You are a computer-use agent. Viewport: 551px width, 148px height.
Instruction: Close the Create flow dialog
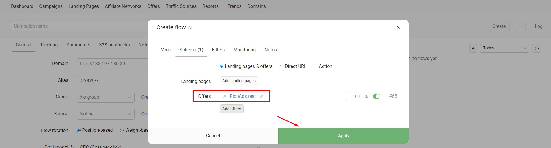(398, 27)
